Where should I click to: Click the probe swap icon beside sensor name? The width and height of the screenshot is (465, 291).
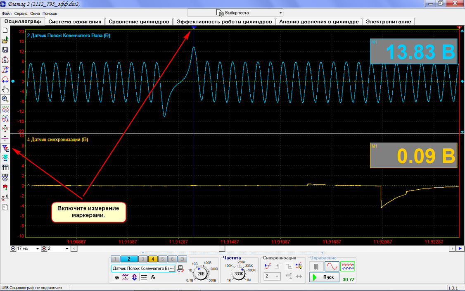coord(180,268)
